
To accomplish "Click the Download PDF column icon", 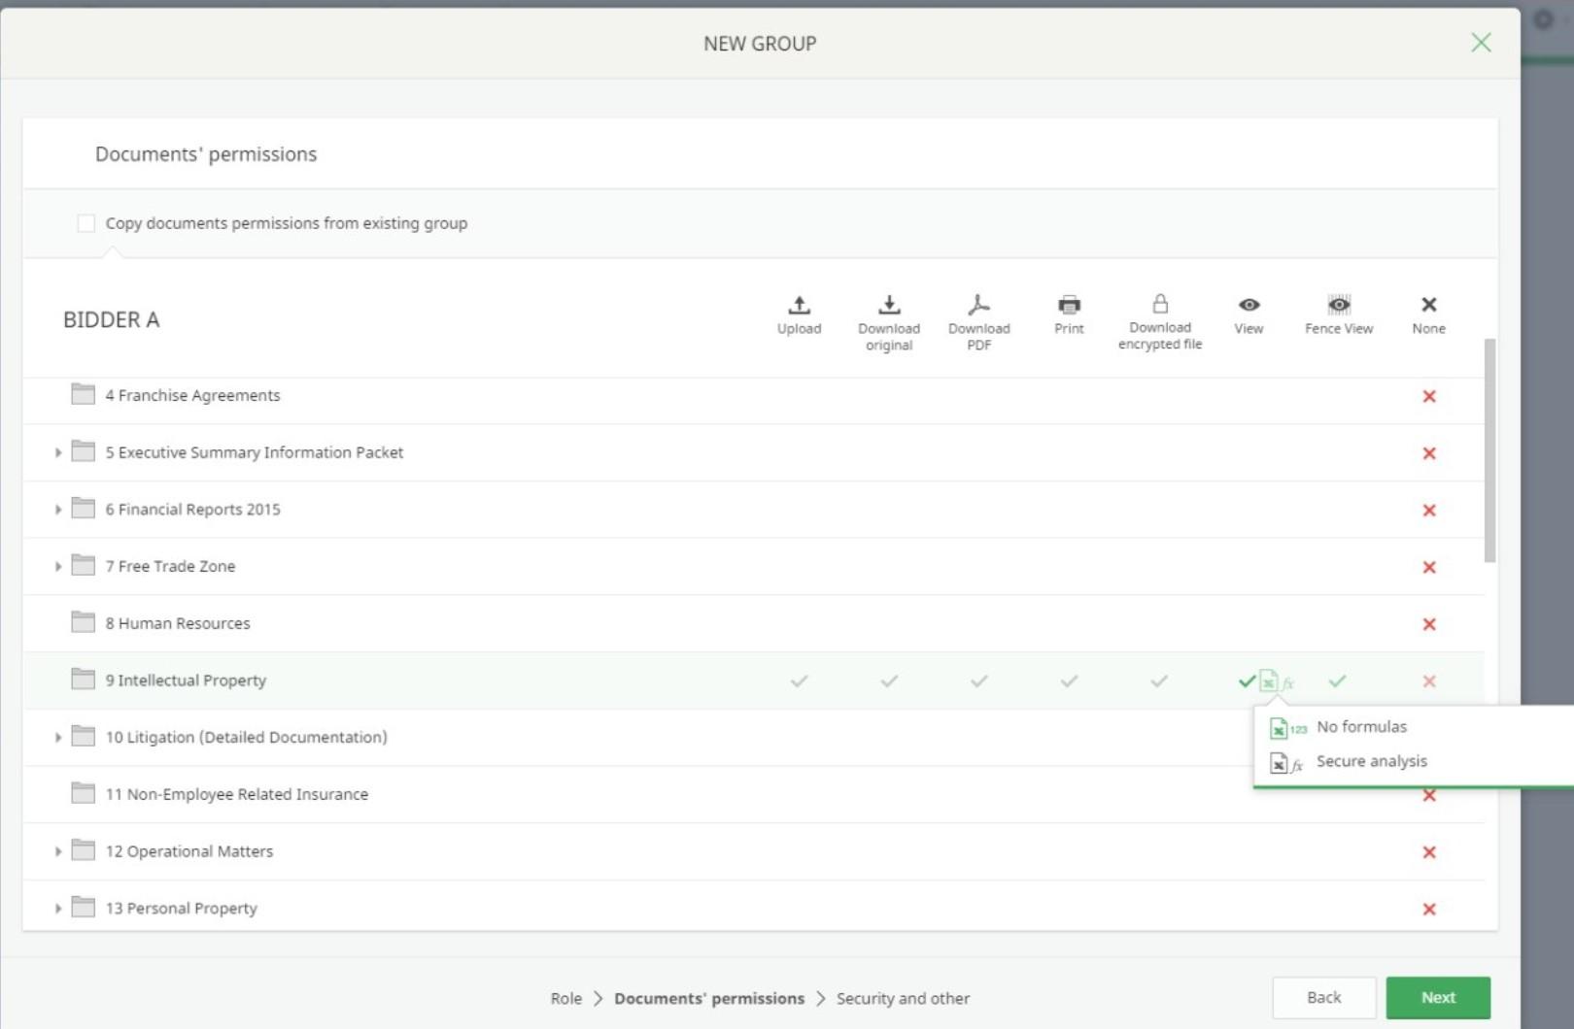I will pyautogui.click(x=978, y=305).
